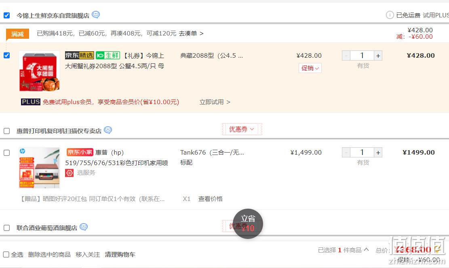
Task: Open store name 惠普打印机复印机扫描仪专卖店
Action: pos(59,131)
